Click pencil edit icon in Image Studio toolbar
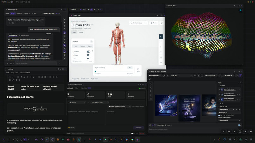The height and width of the screenshot is (143, 255). tap(164, 76)
